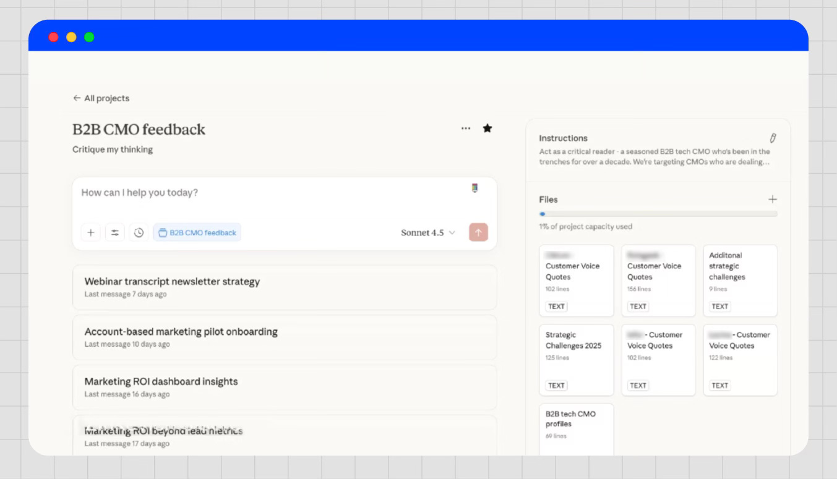The width and height of the screenshot is (837, 479).
Task: Click the project capacity usage bar
Action: [x=658, y=213]
